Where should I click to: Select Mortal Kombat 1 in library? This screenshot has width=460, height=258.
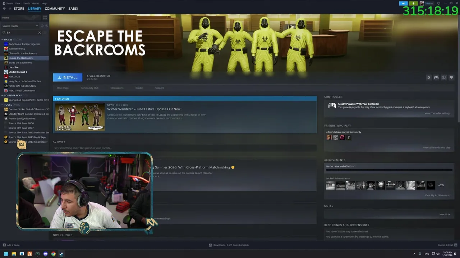[18, 72]
